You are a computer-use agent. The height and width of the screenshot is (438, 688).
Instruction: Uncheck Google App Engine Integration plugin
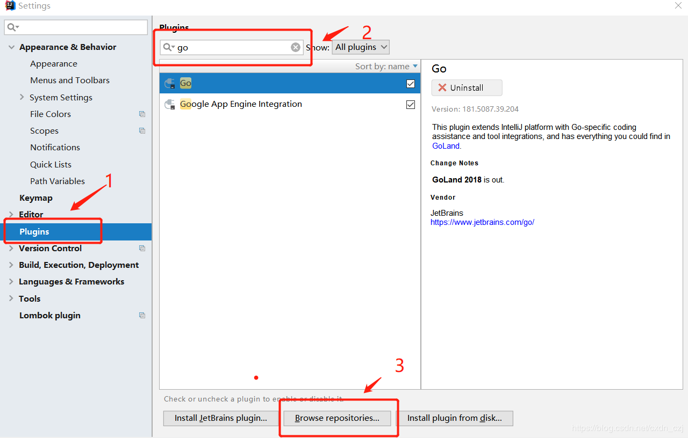(x=411, y=105)
